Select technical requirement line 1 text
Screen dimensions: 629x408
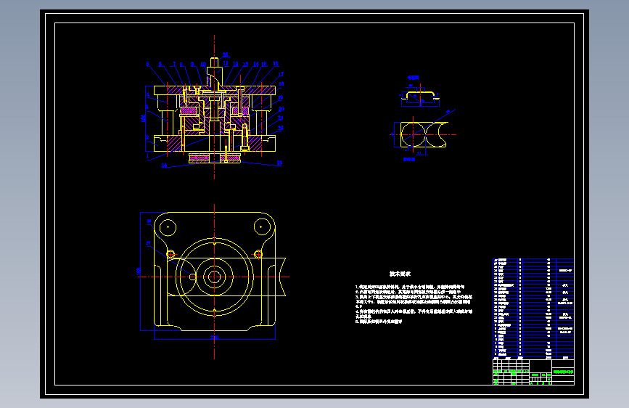point(410,287)
